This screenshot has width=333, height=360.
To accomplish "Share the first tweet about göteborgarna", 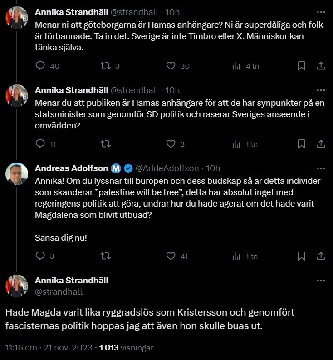I will (x=321, y=66).
